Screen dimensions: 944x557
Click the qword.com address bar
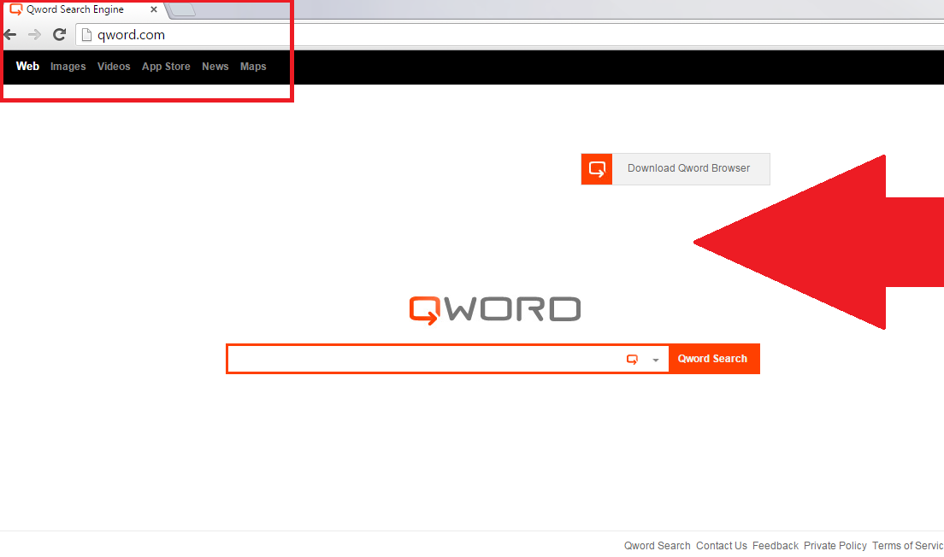point(509,35)
